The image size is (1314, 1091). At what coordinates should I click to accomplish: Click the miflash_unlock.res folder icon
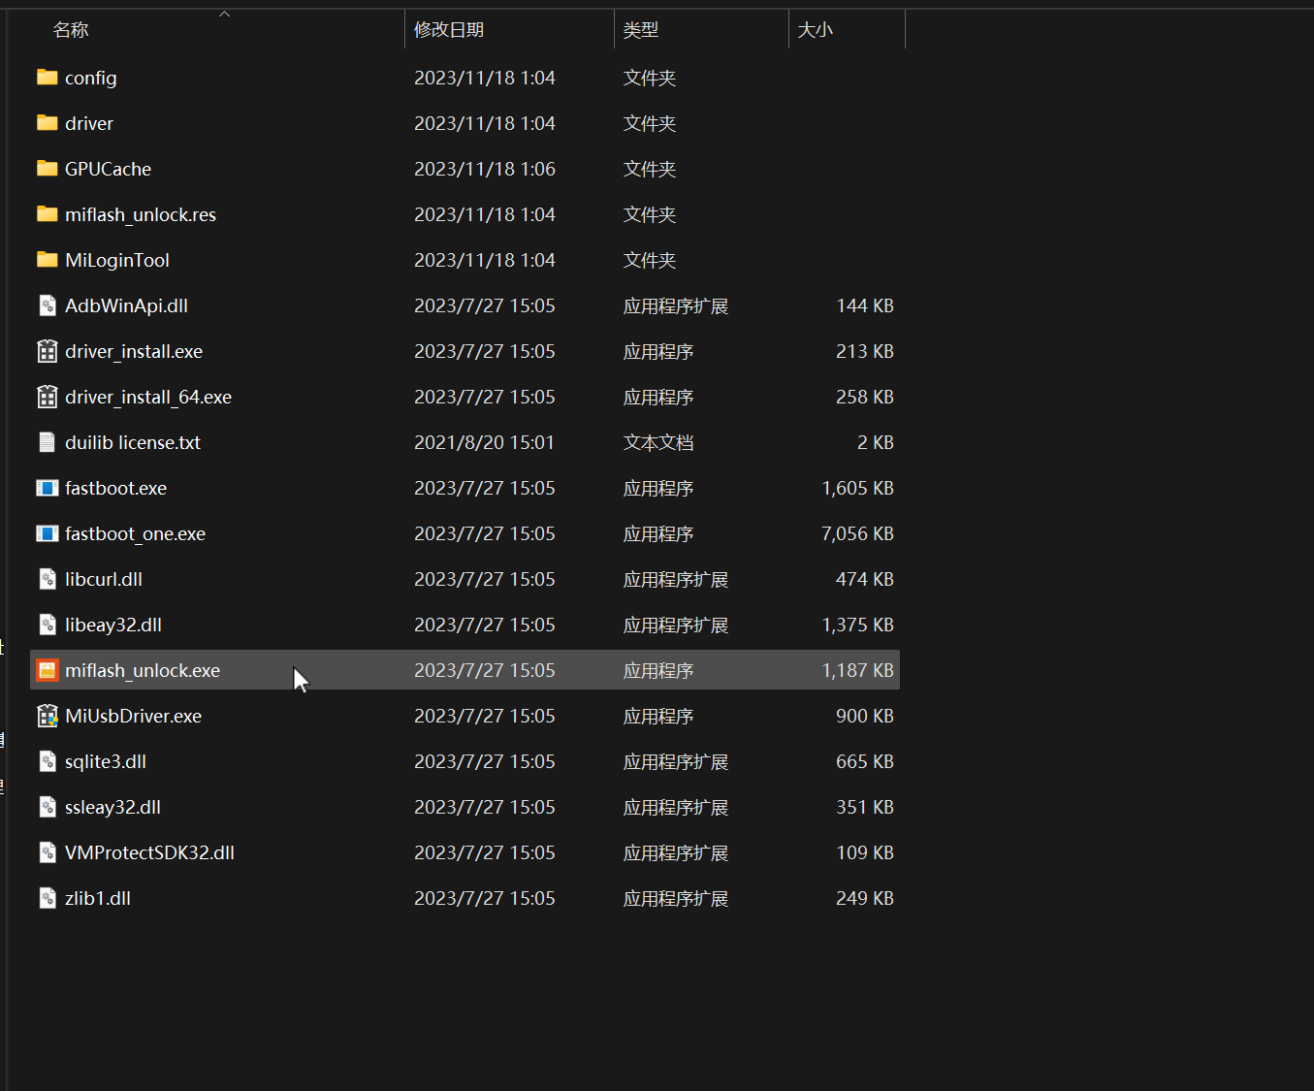(x=47, y=214)
